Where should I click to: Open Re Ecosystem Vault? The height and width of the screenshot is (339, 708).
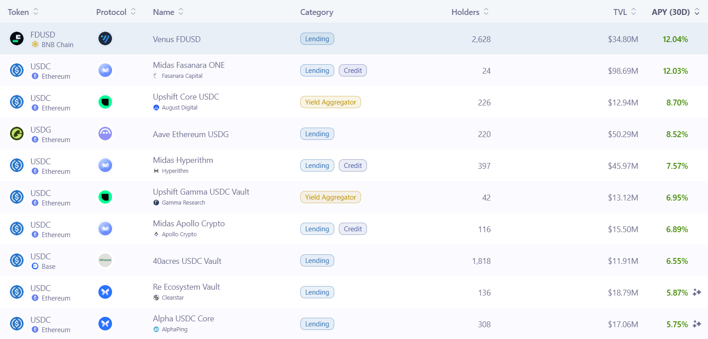pos(186,287)
